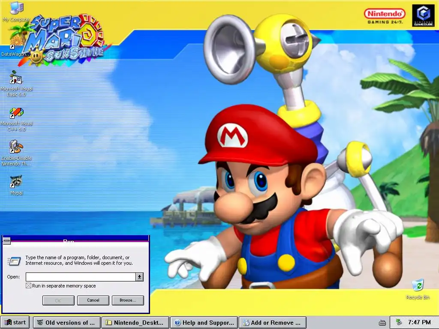Open the start menu

tap(15, 323)
